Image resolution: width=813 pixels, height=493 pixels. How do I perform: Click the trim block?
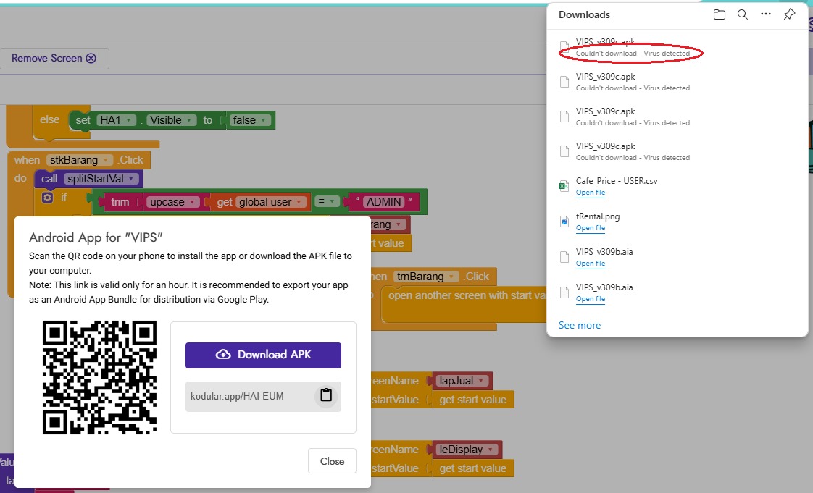[x=120, y=202]
